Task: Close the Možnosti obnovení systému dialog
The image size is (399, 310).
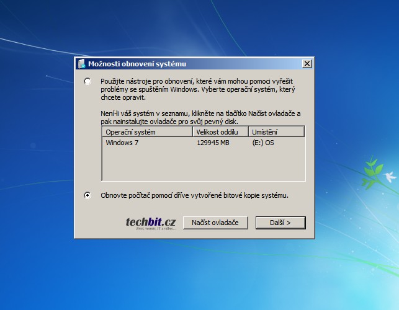Action: (307, 64)
